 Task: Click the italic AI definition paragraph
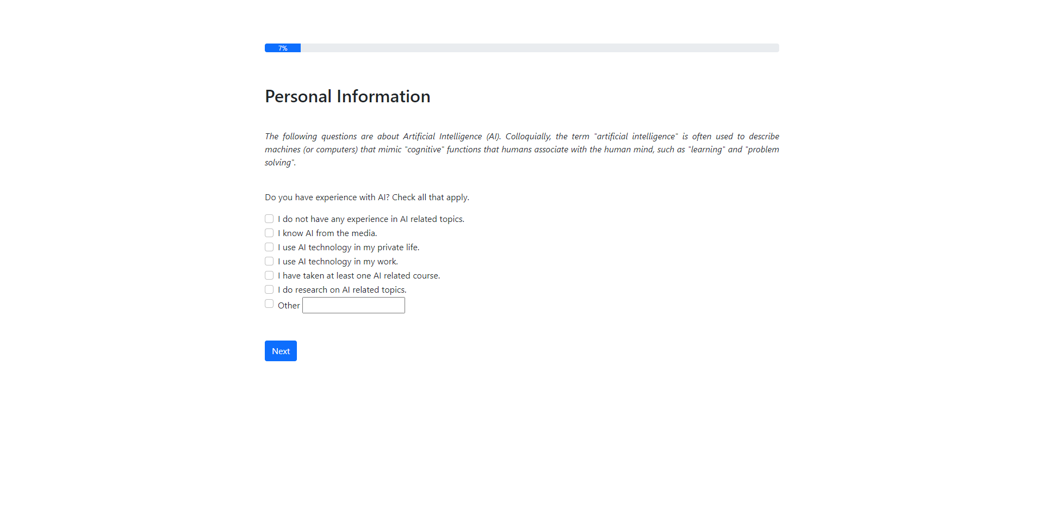click(x=521, y=149)
